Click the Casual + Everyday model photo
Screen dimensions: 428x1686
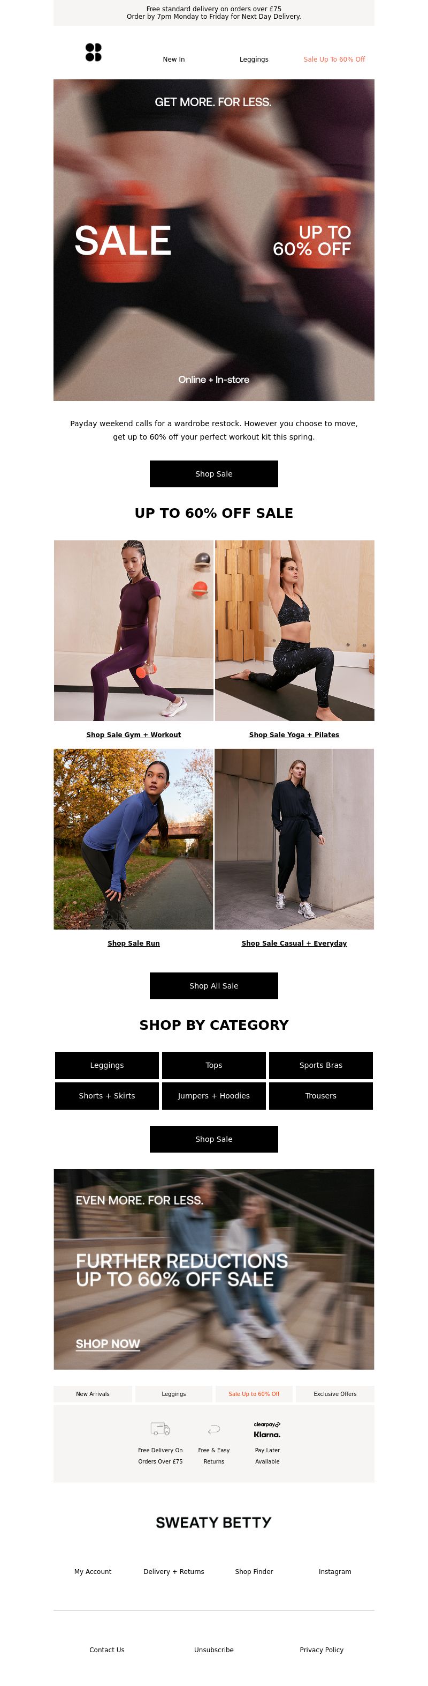tap(294, 839)
